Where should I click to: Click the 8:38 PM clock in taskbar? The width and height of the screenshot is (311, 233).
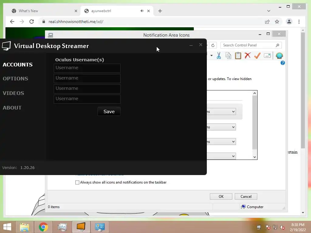(298, 225)
